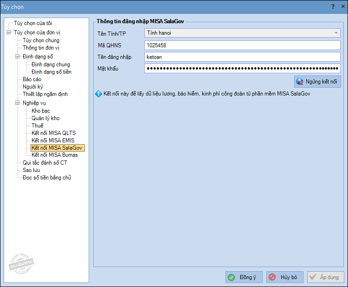348x287 pixels.
Task: Click Ngừng kết nối button
Action: pyautogui.click(x=317, y=82)
